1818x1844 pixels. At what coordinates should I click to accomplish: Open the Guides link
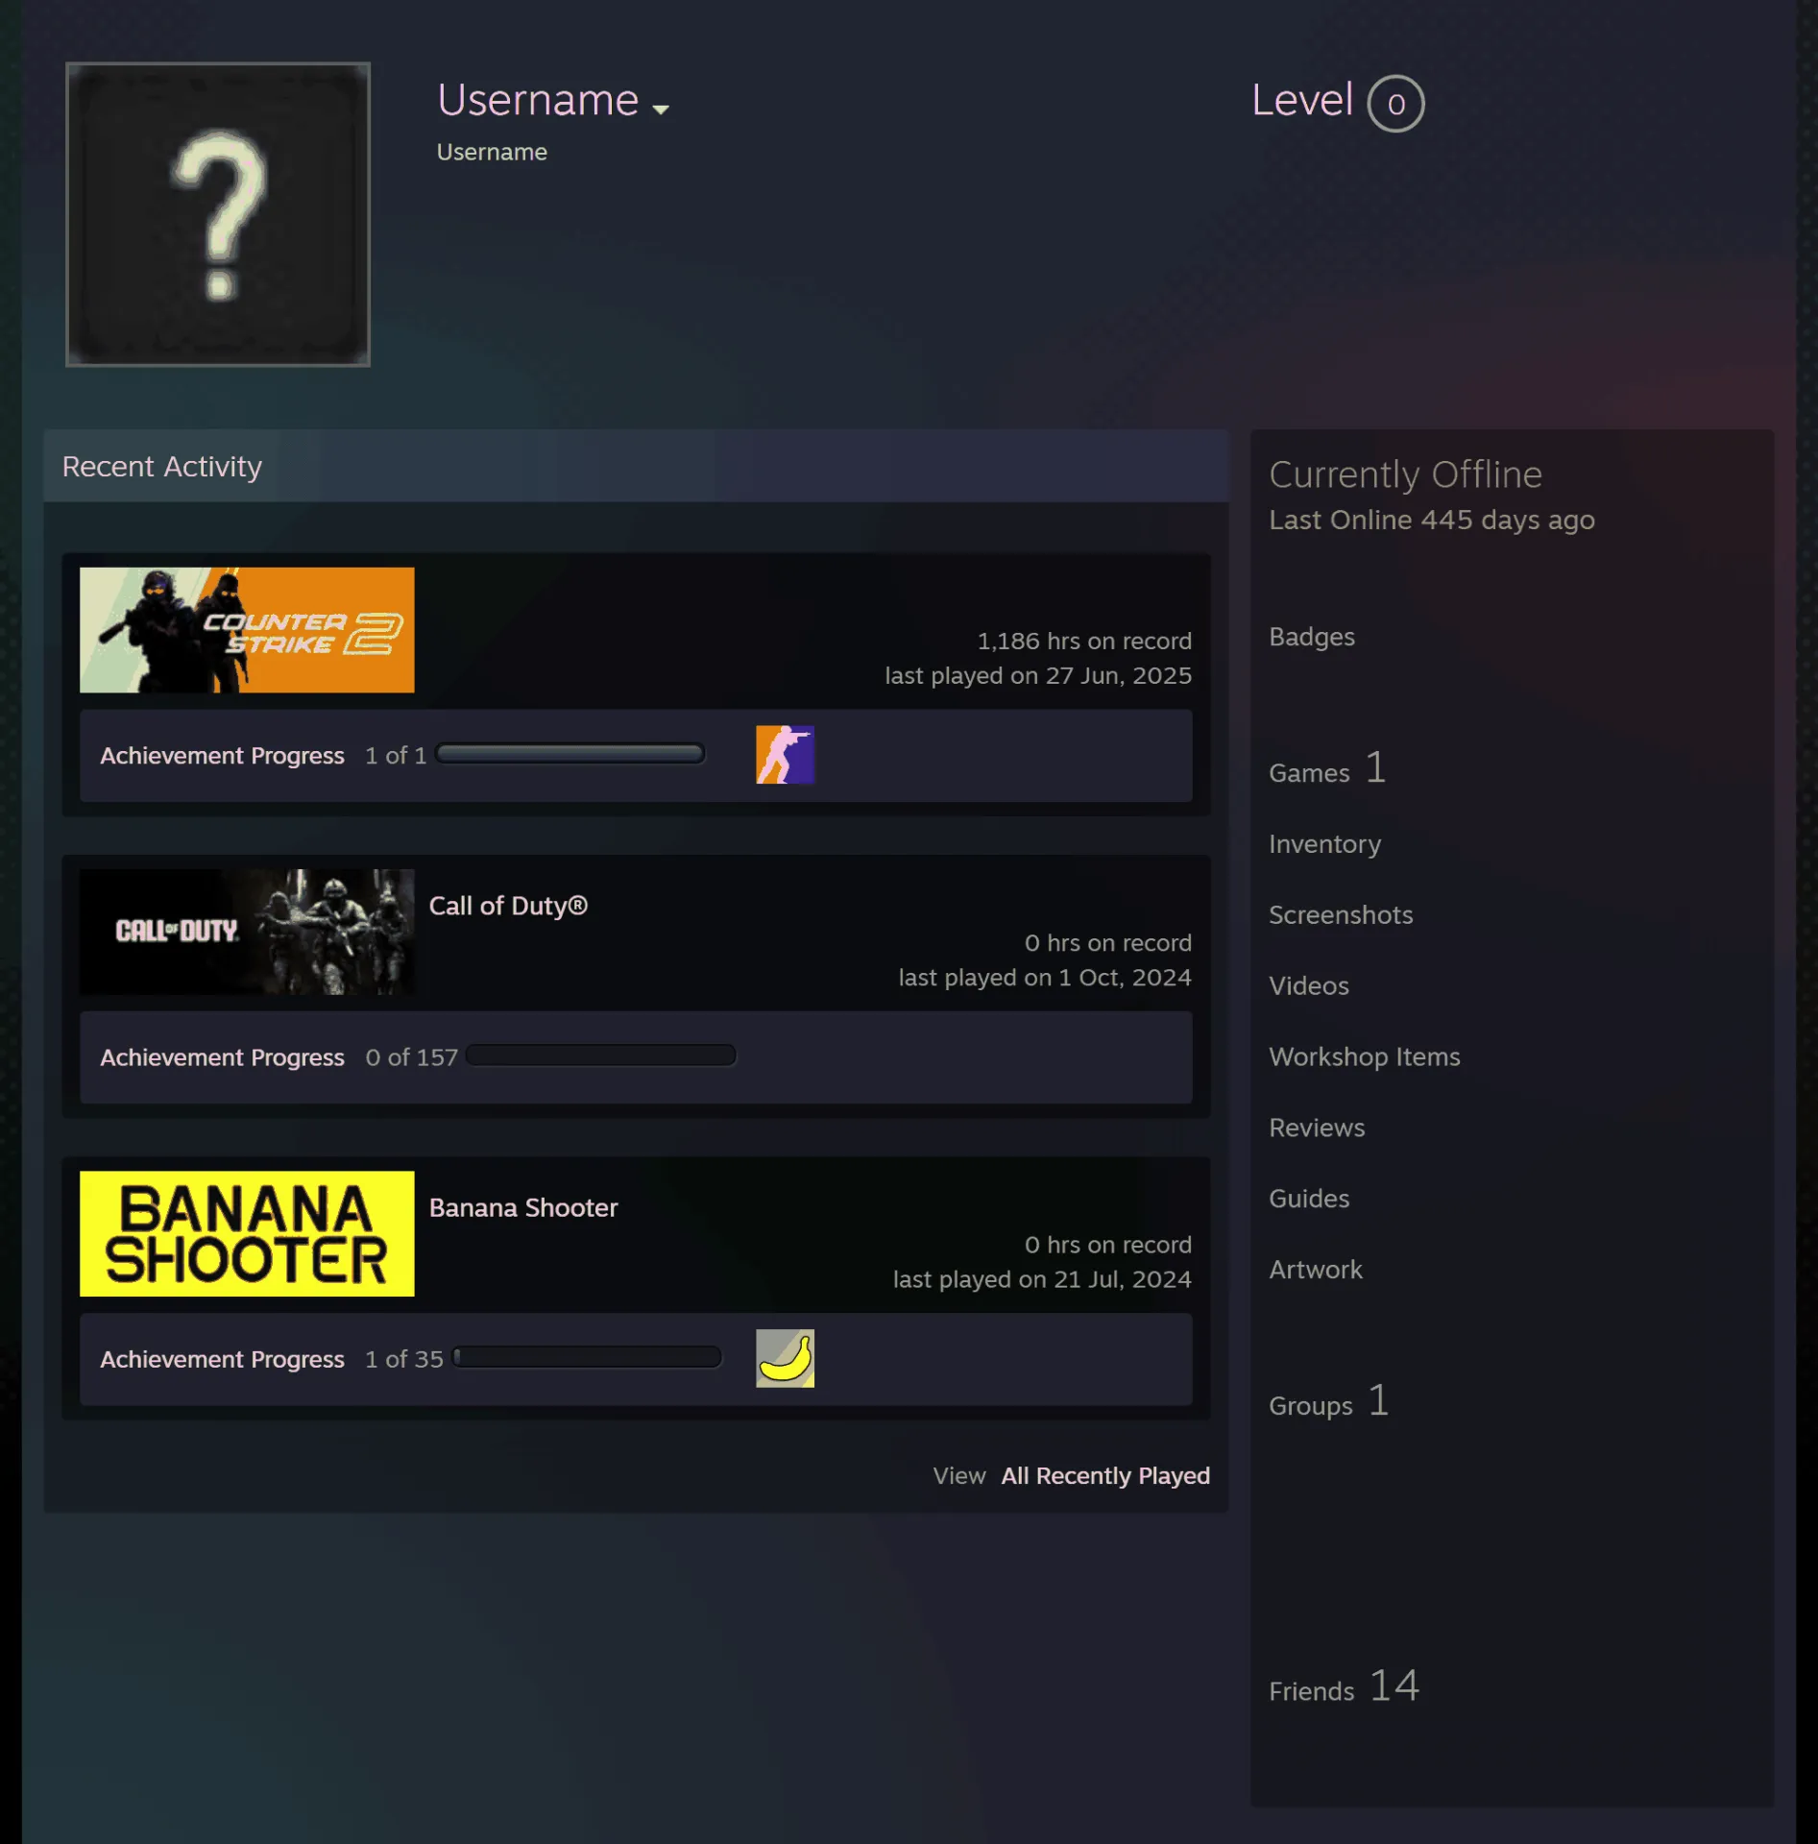coord(1309,1200)
